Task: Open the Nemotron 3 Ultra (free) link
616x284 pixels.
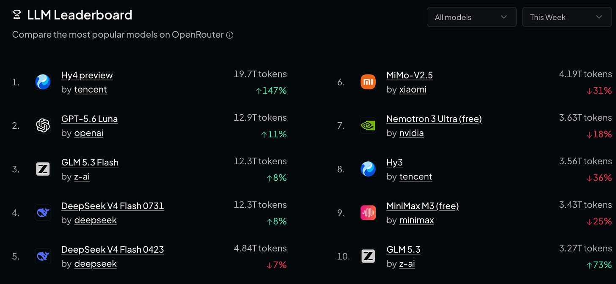Action: point(434,119)
